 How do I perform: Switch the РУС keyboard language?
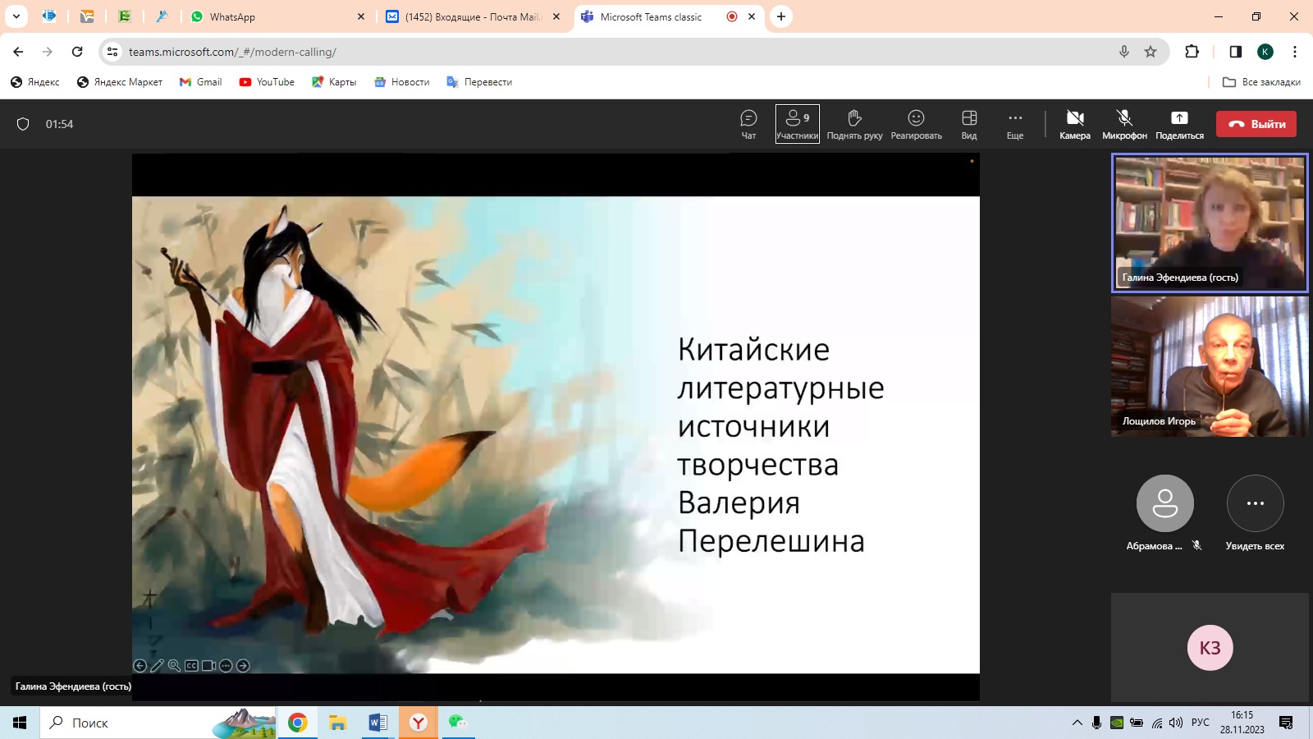point(1201,723)
